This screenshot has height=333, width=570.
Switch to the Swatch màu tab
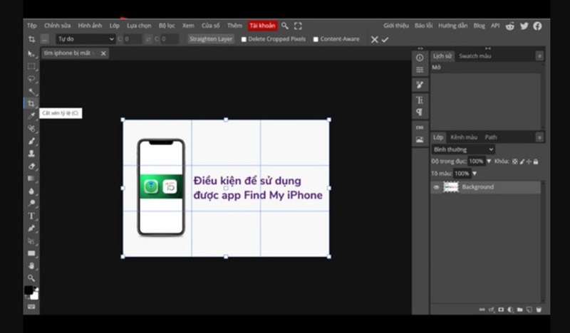click(x=475, y=56)
